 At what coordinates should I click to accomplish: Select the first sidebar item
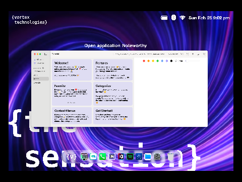point(39,60)
